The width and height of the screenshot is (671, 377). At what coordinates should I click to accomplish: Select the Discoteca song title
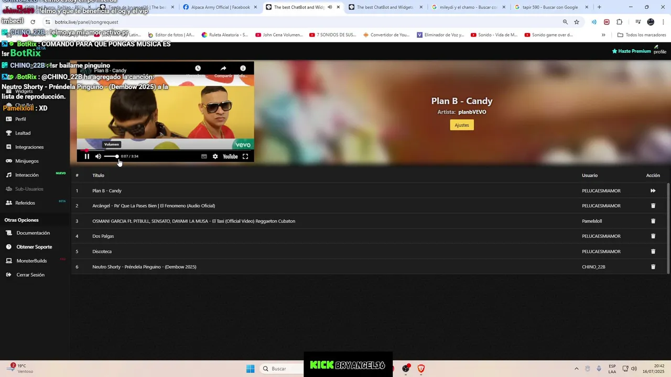102,251
